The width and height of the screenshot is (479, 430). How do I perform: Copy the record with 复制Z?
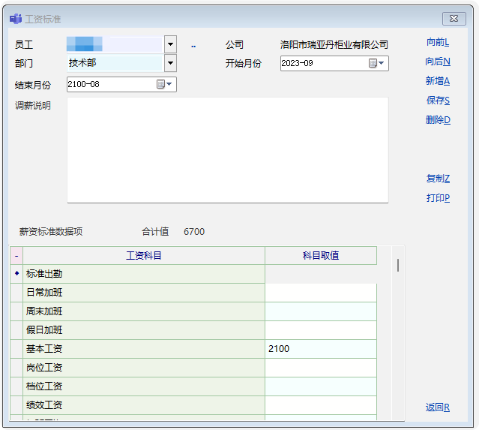pos(437,179)
